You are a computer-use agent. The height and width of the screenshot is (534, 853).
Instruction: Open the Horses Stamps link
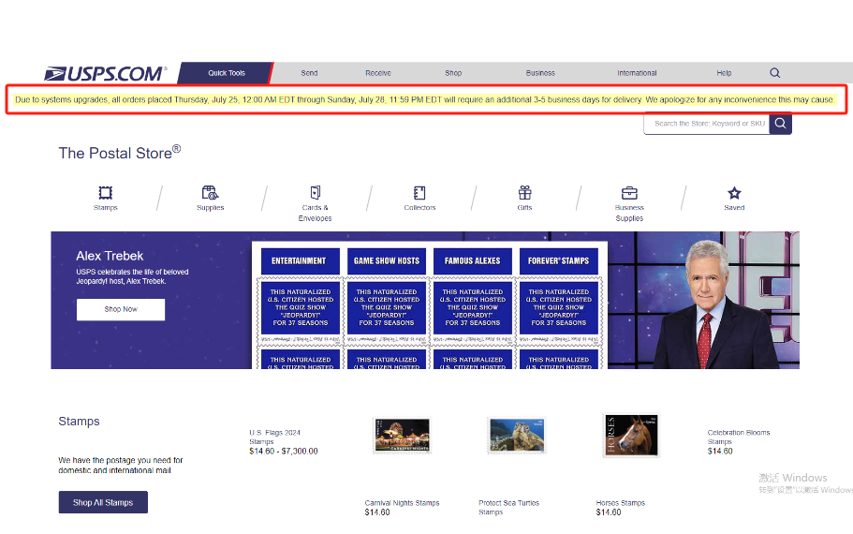620,503
